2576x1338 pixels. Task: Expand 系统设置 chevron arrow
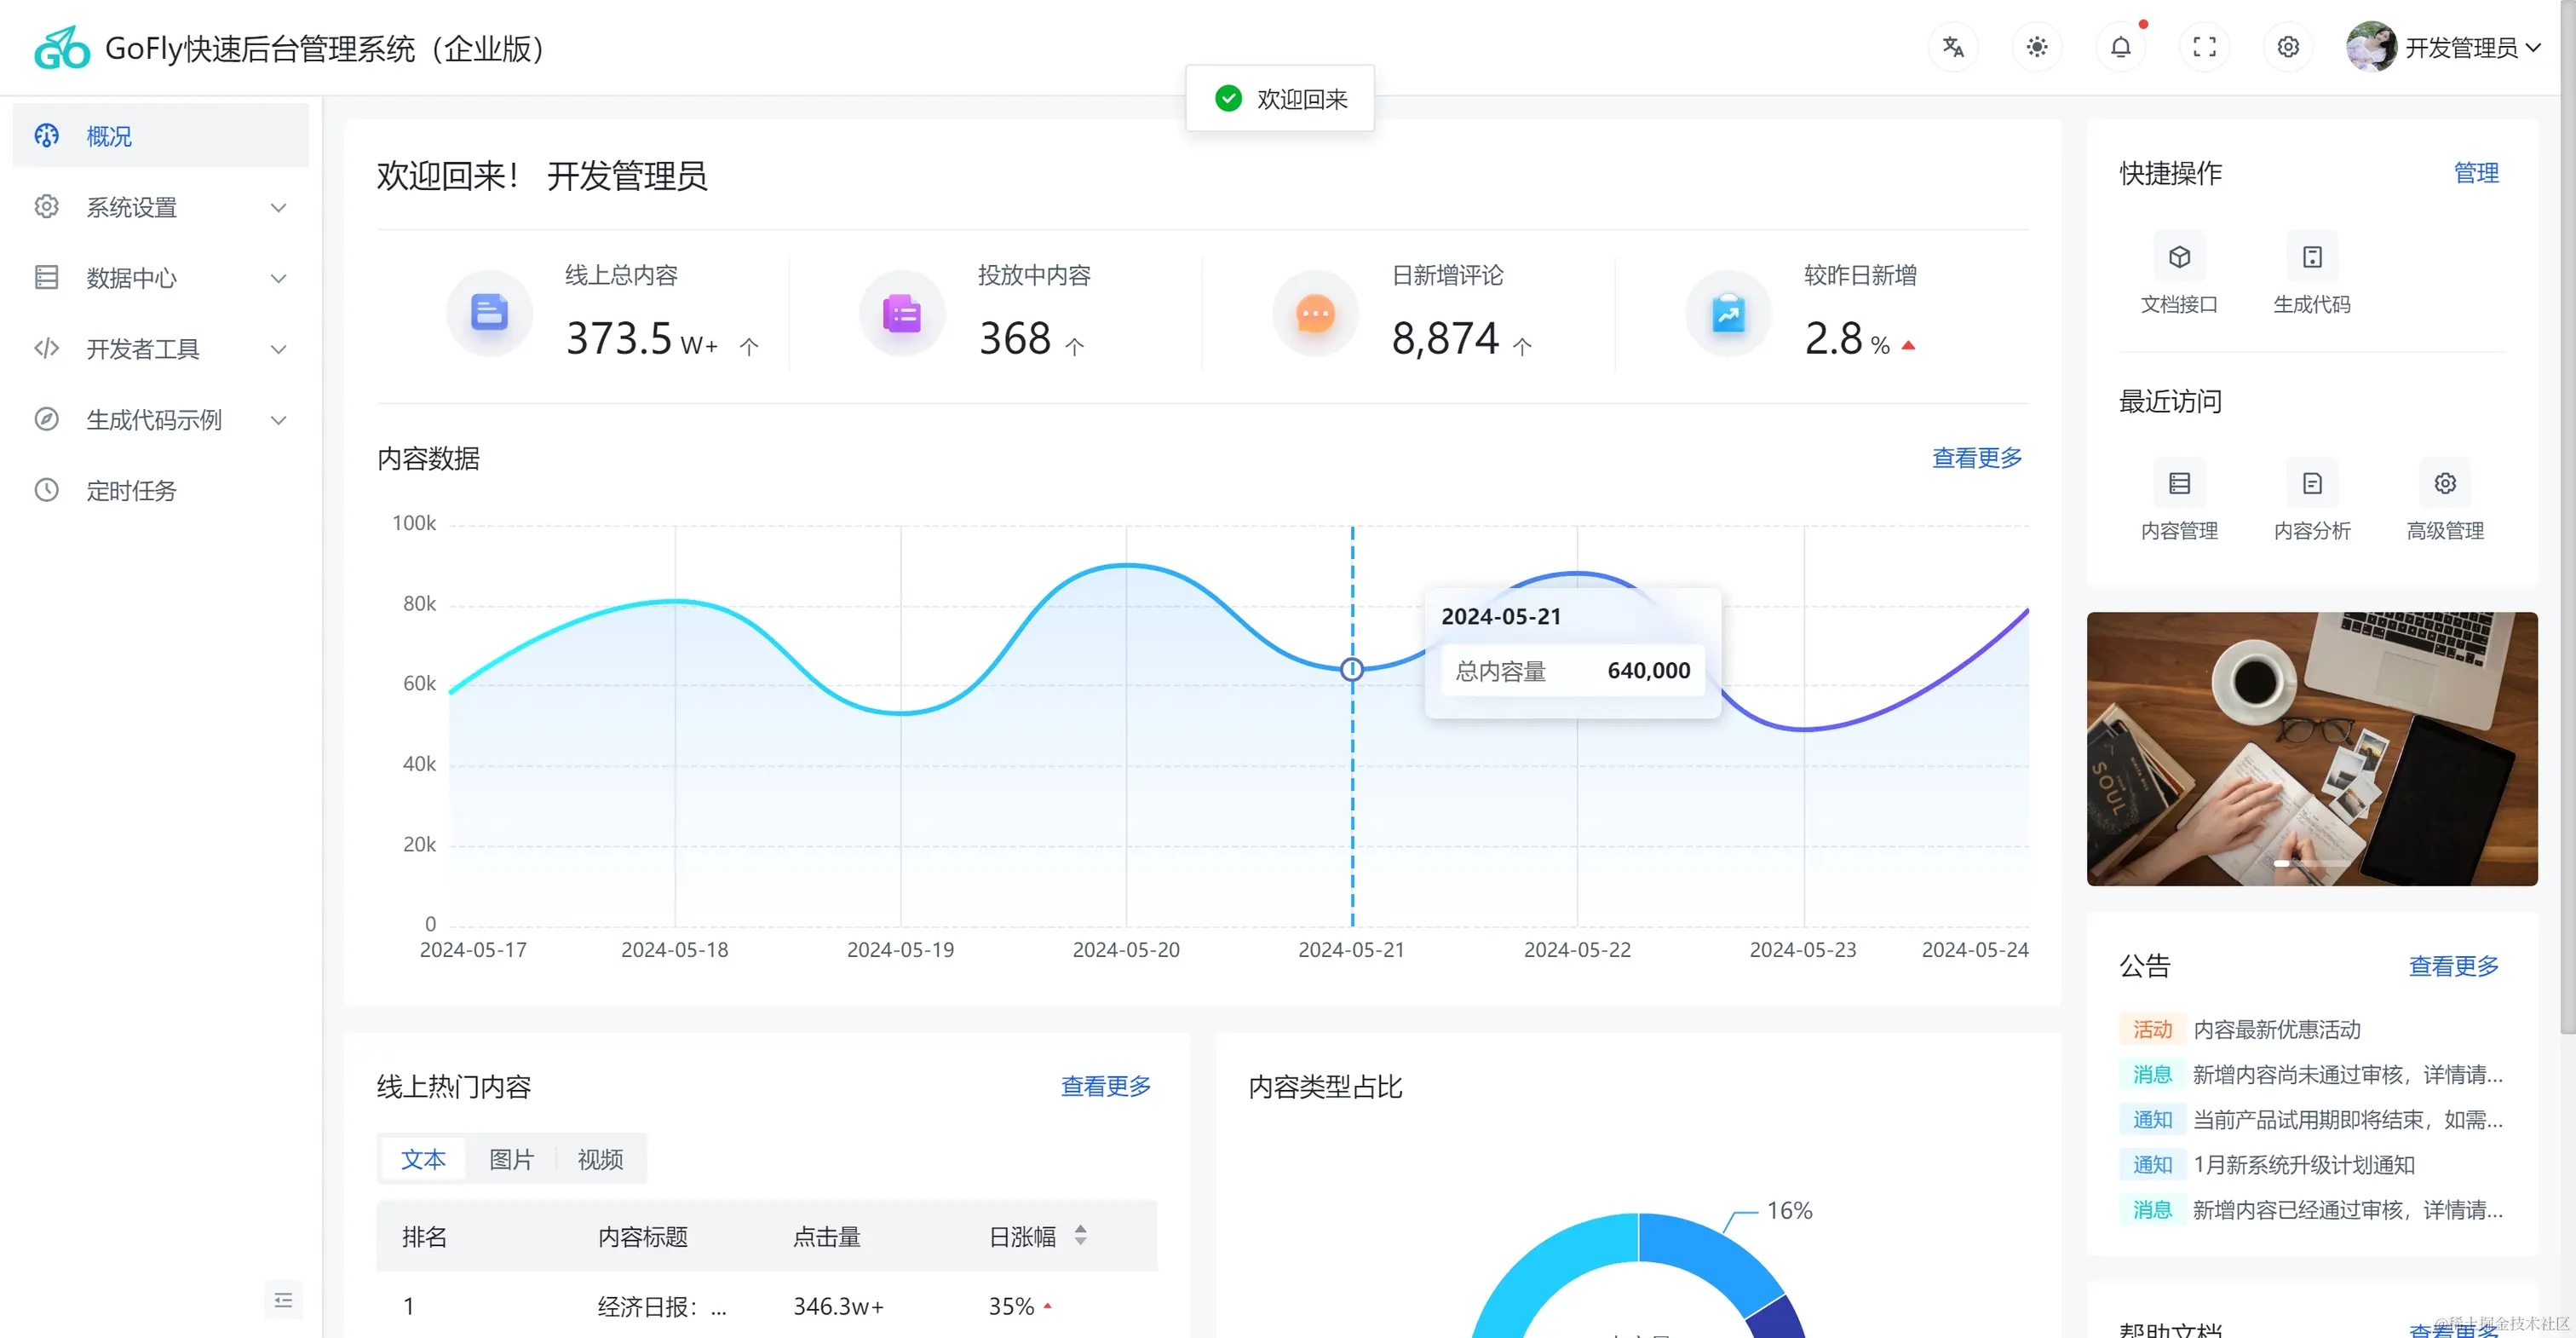coord(279,207)
